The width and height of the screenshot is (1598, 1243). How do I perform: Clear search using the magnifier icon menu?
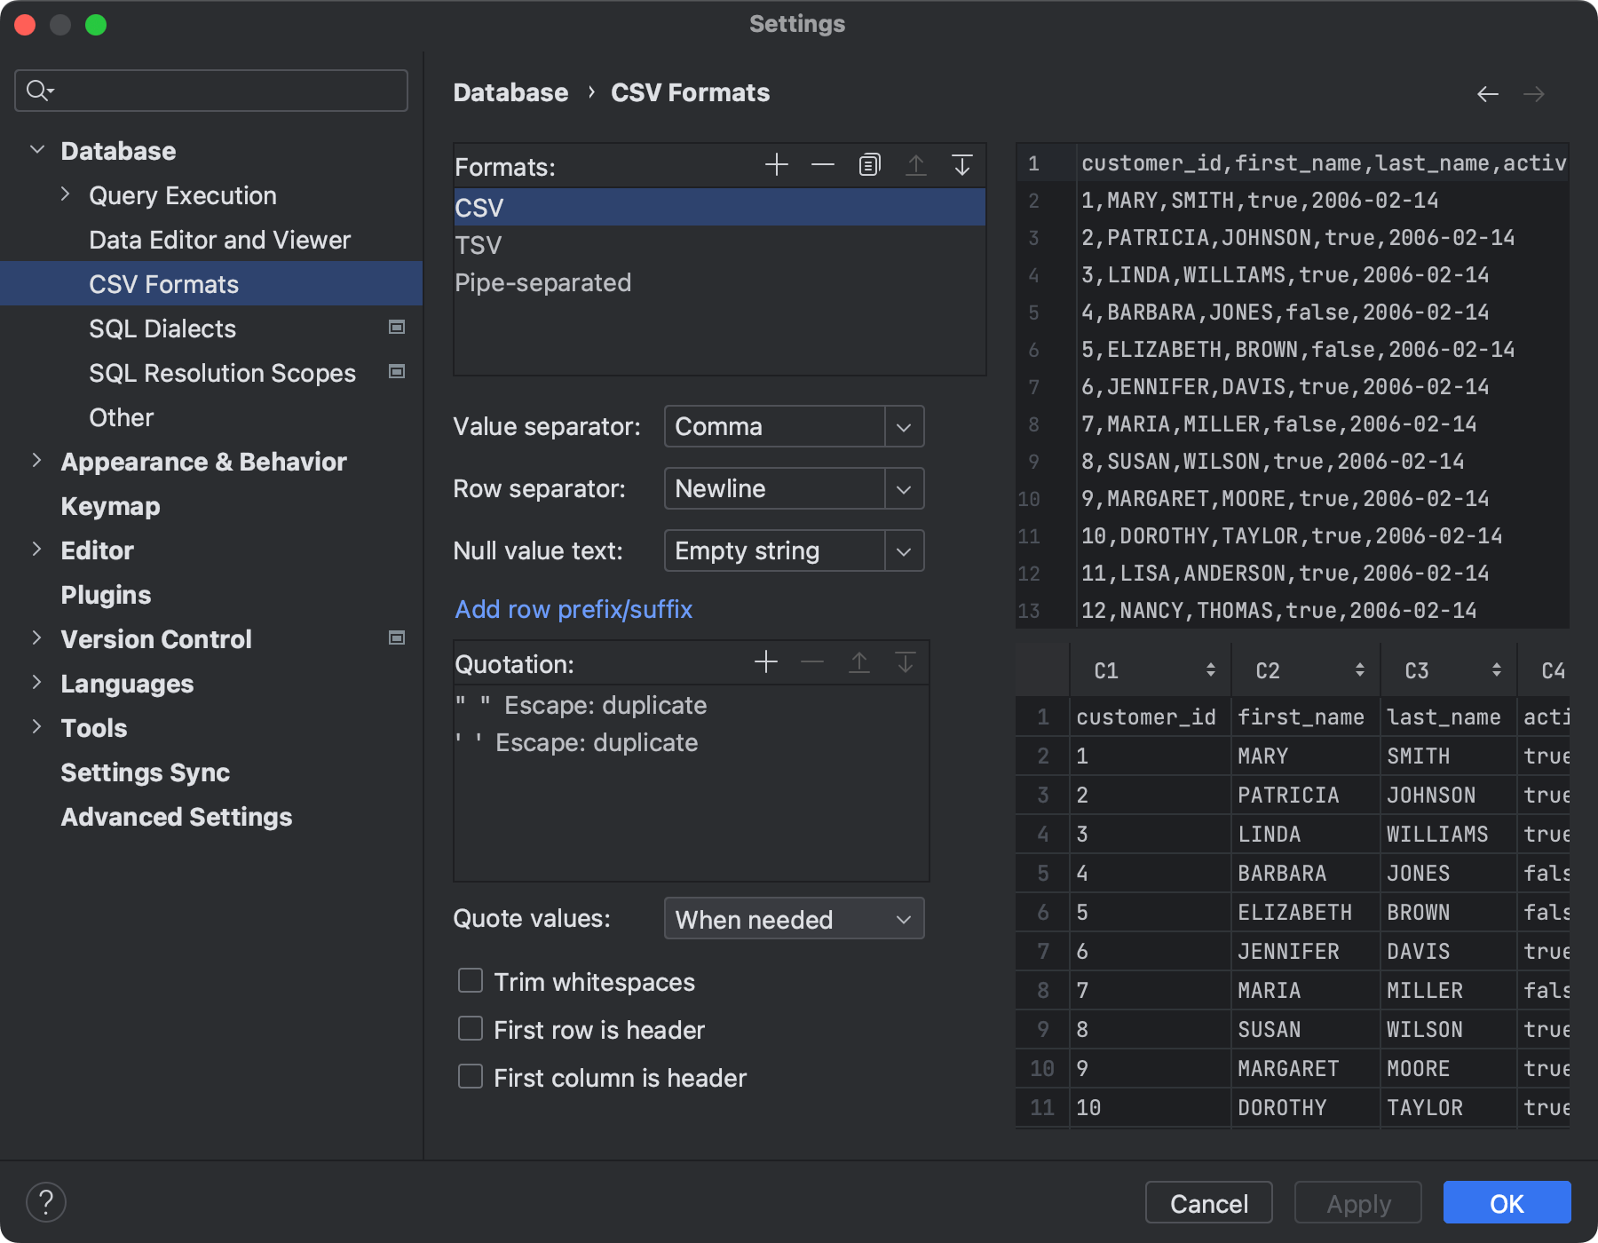39,90
